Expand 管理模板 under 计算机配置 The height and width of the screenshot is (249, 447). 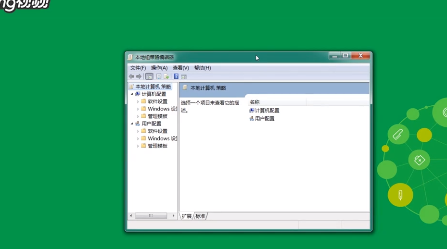pos(138,116)
